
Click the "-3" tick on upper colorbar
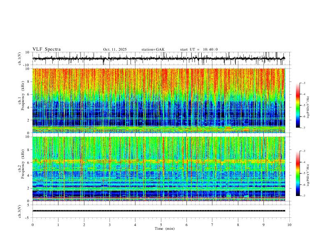tap(304, 83)
